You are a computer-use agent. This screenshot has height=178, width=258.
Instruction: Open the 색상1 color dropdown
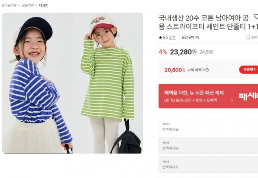(x=208, y=145)
